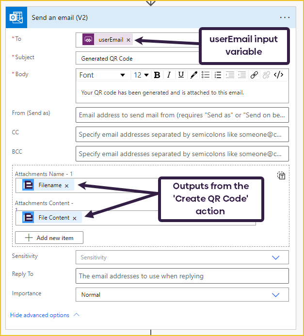The height and width of the screenshot is (336, 304).
Task: Switch to HTML code view
Action: pyautogui.click(x=278, y=75)
